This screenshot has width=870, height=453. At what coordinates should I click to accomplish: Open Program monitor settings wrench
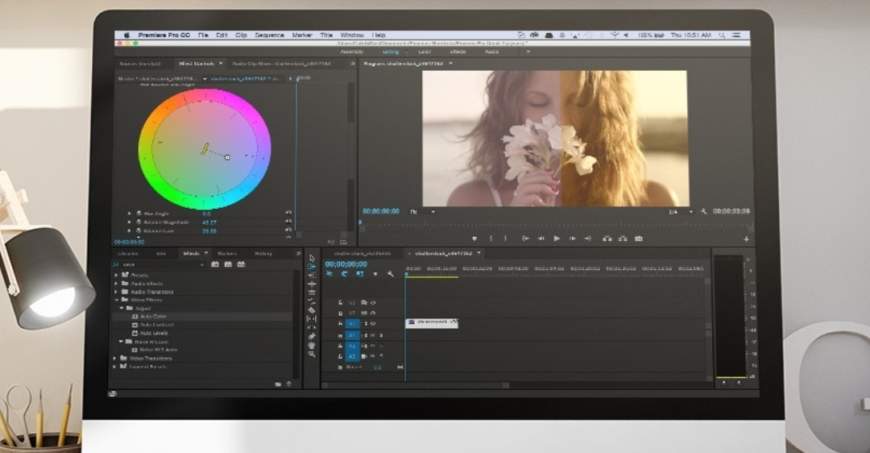point(703,211)
